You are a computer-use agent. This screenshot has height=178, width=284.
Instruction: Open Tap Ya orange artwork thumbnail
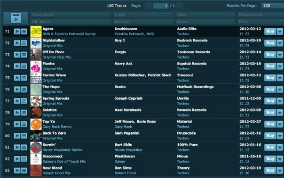(36, 124)
